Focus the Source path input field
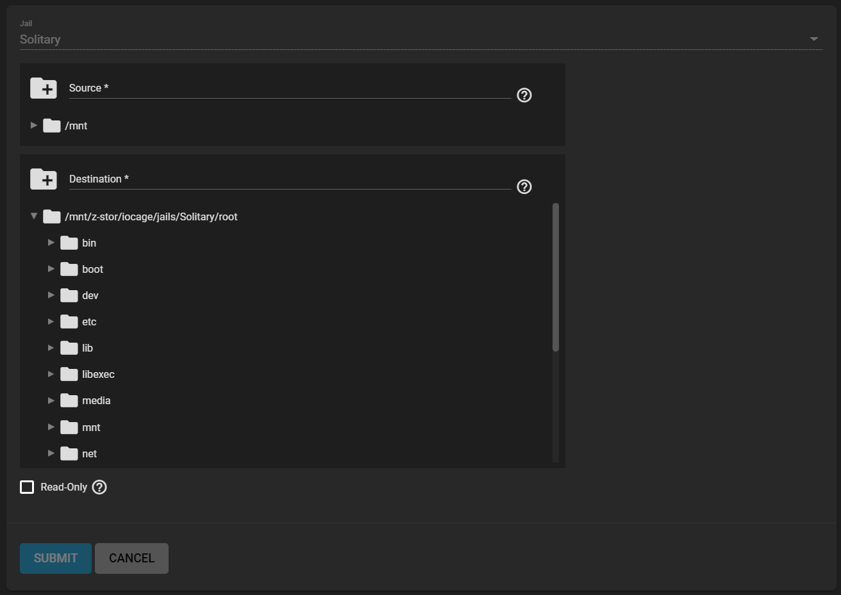The height and width of the screenshot is (595, 841). [290, 88]
